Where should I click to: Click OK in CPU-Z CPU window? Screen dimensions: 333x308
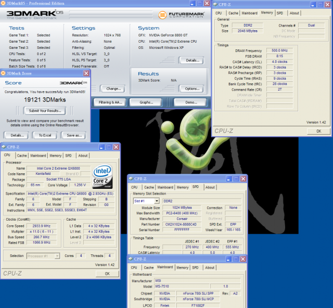coord(107,274)
